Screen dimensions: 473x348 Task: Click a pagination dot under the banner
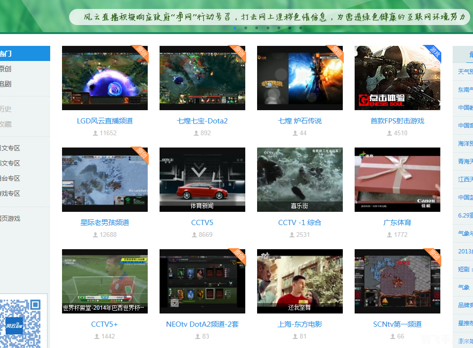234,27
